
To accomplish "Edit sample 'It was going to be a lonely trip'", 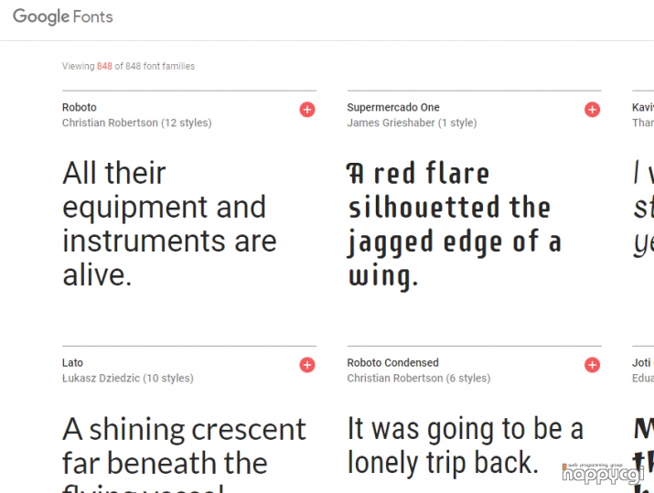I will tap(465, 445).
